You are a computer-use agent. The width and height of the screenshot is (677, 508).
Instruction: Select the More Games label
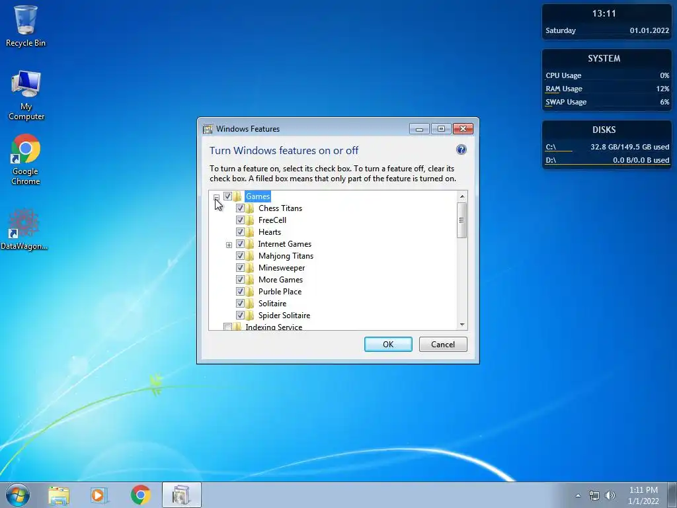(280, 280)
